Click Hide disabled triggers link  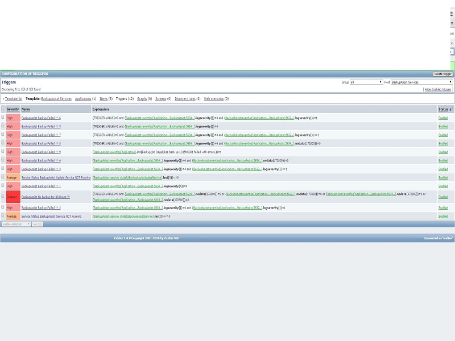point(438,89)
